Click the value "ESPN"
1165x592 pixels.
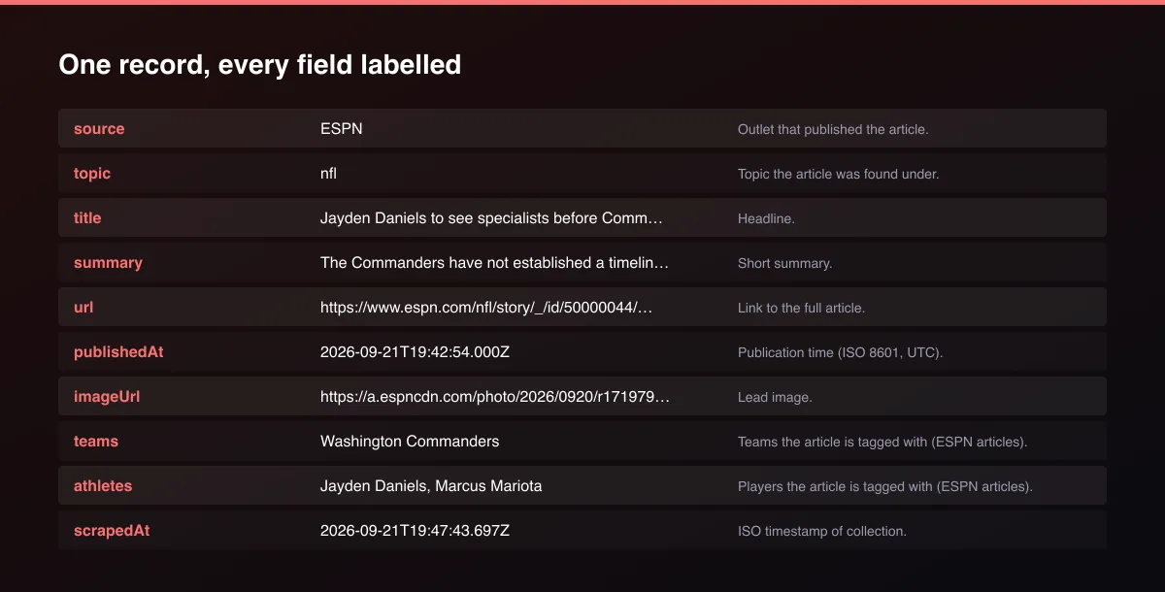[x=342, y=129]
